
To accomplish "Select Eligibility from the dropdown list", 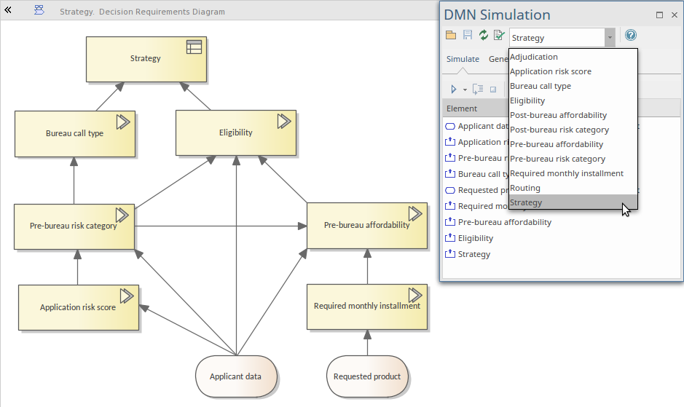I will [527, 100].
